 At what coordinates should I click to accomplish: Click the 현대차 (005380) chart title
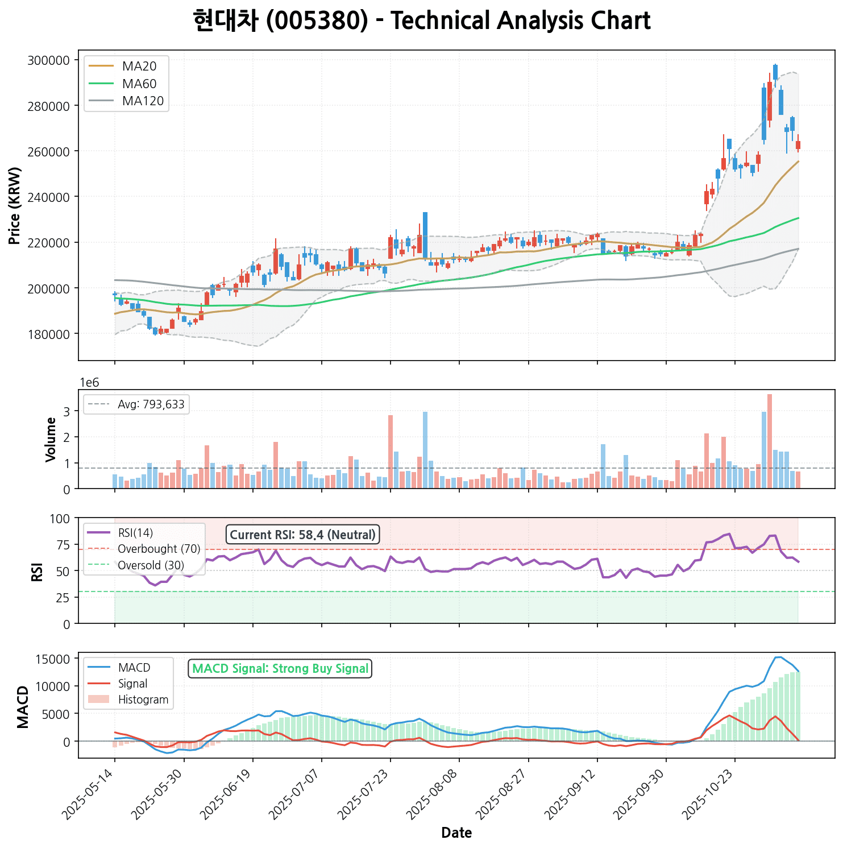point(421,21)
